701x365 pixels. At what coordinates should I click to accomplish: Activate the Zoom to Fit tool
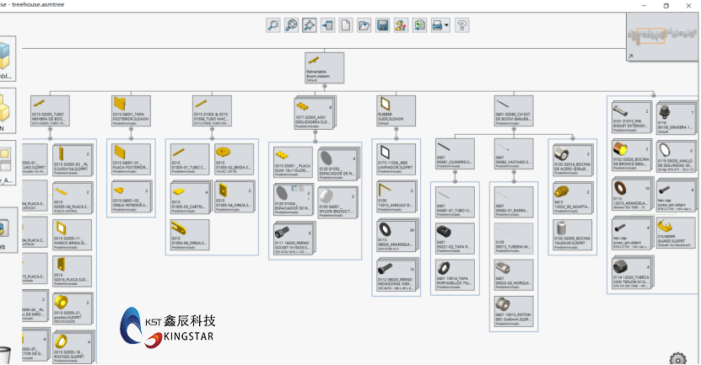point(310,25)
